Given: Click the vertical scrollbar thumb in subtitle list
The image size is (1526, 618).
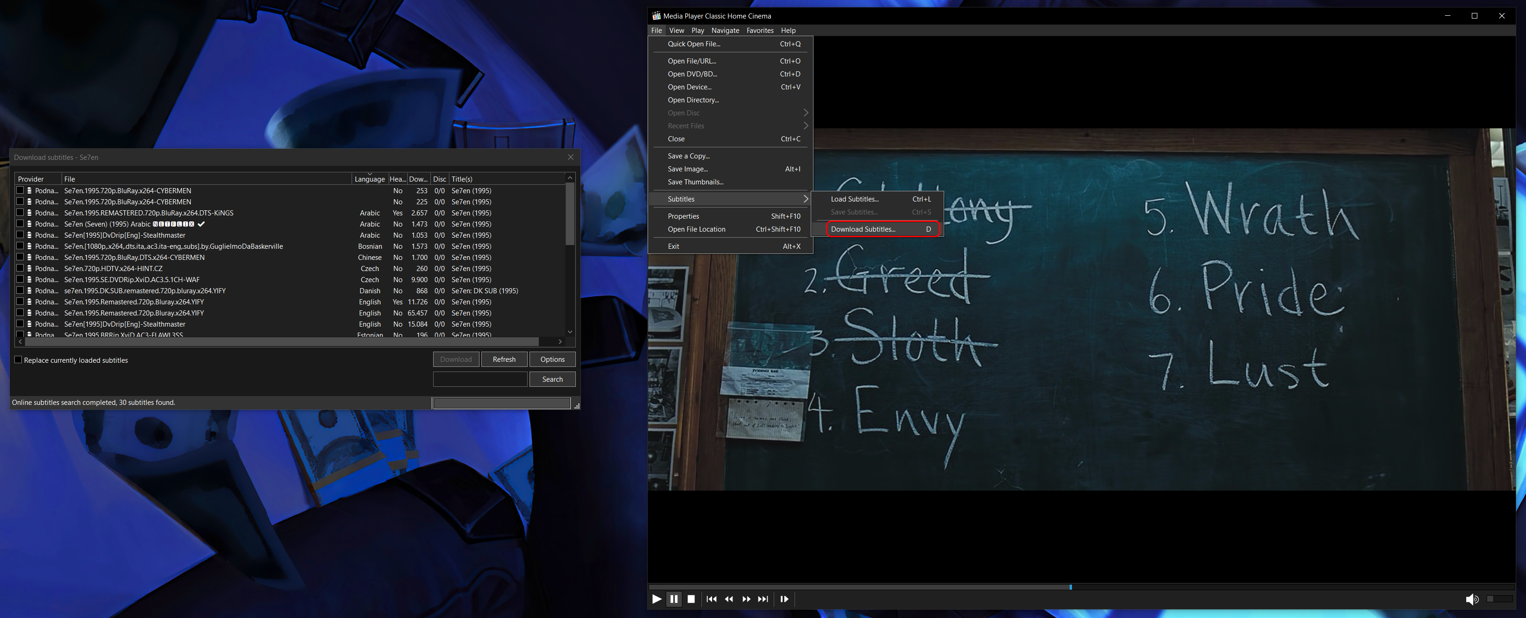Looking at the screenshot, I should point(570,213).
